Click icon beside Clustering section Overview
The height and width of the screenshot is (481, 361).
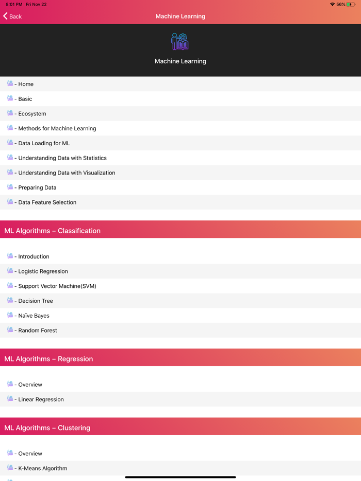pyautogui.click(x=10, y=453)
